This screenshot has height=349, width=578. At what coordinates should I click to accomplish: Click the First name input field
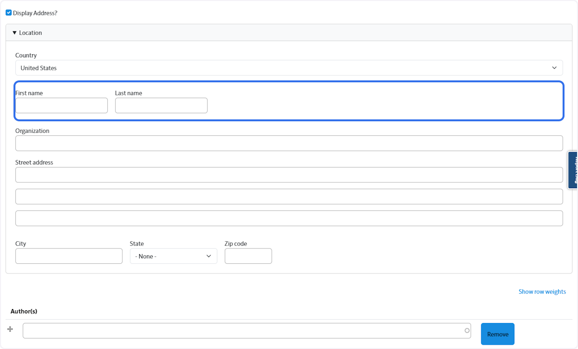point(62,105)
